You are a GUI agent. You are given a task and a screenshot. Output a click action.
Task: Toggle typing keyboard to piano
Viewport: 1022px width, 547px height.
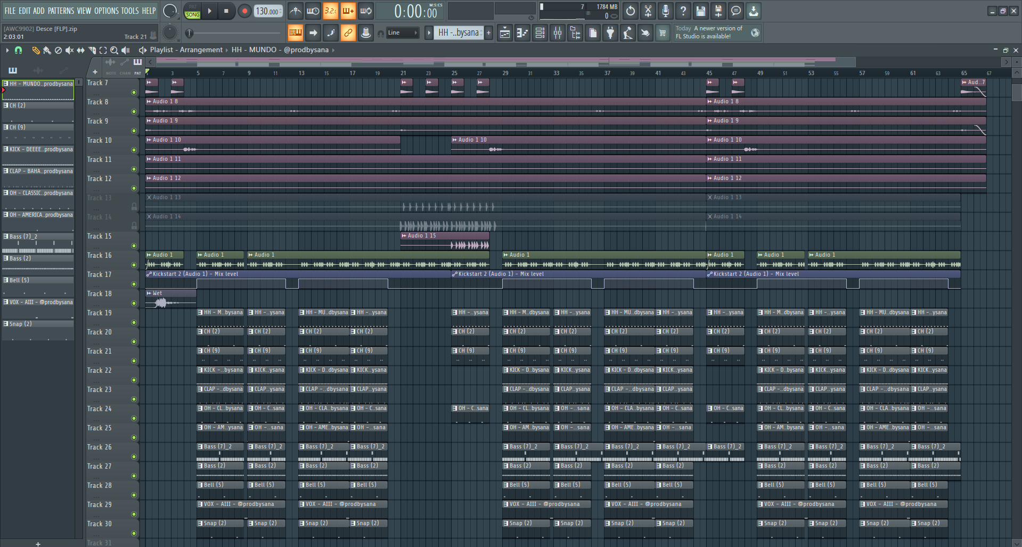[x=296, y=33]
